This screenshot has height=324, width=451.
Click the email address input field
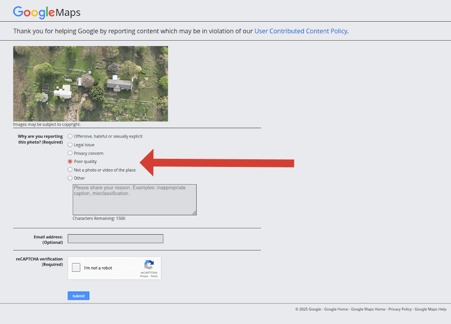click(x=115, y=238)
